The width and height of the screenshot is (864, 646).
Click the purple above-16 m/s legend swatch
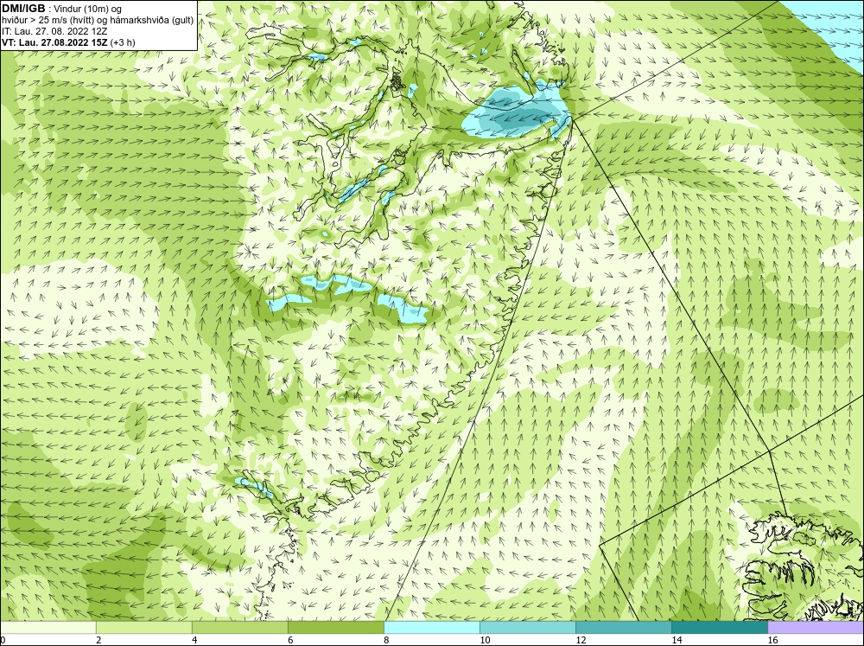tap(816, 628)
